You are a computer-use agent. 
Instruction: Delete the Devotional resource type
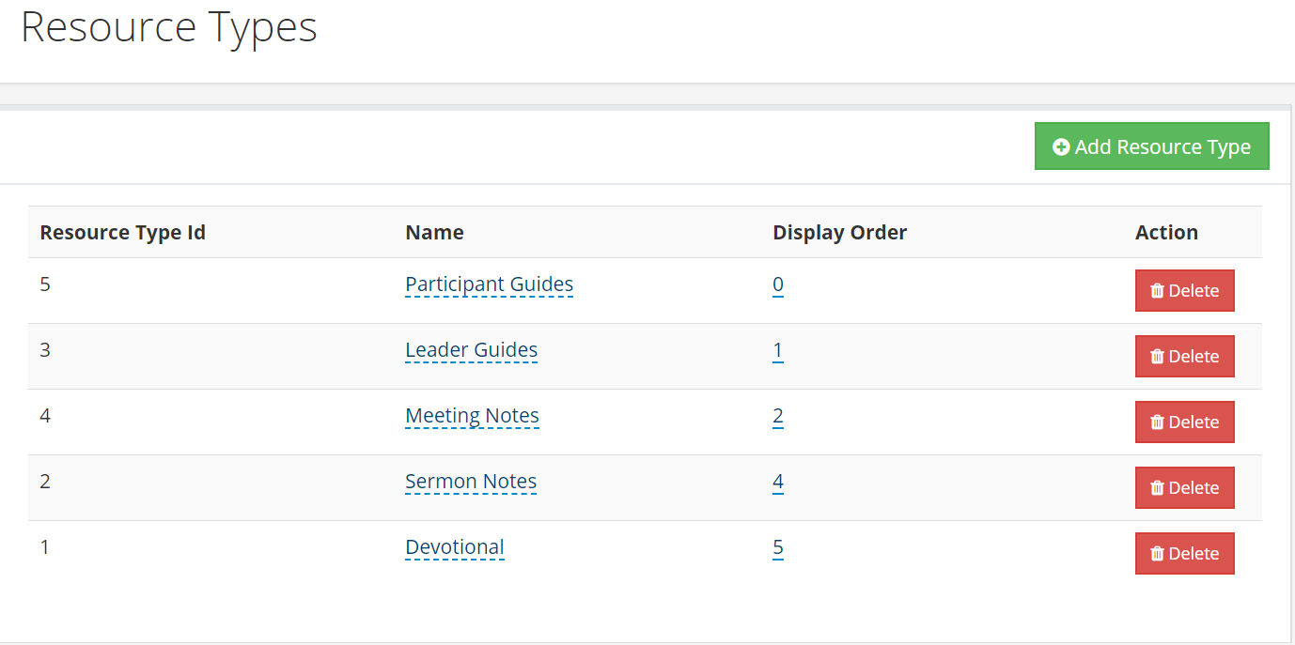[x=1184, y=553]
